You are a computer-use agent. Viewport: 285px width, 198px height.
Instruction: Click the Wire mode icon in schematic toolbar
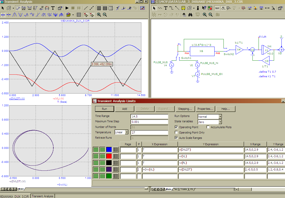(171, 8)
